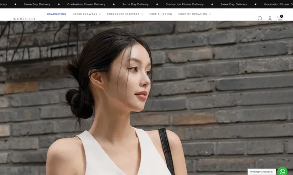Go to the Graduation menu item
This screenshot has width=293, height=175.
pos(57,14)
